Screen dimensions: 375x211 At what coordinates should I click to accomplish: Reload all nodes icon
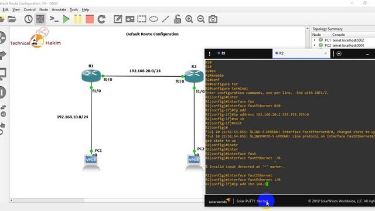point(101,19)
